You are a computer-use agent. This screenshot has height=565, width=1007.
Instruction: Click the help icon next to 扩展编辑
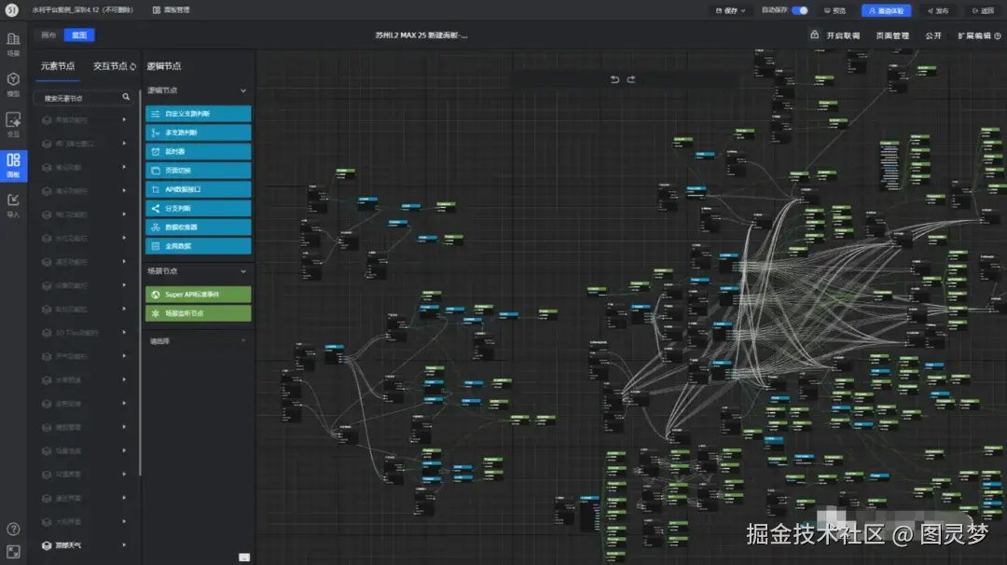998,36
